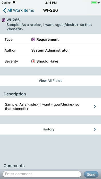Tap the back chevron icon
Image resolution: width=101 pixels, height=179 pixels.
point(5,10)
